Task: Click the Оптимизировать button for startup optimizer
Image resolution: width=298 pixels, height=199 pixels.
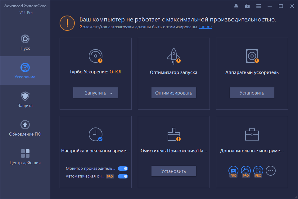Action: point(174,92)
